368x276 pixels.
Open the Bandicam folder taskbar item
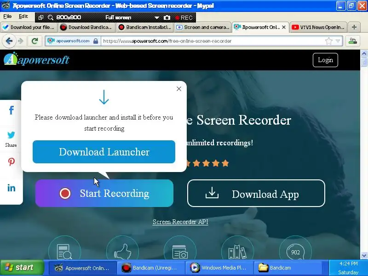(288, 268)
